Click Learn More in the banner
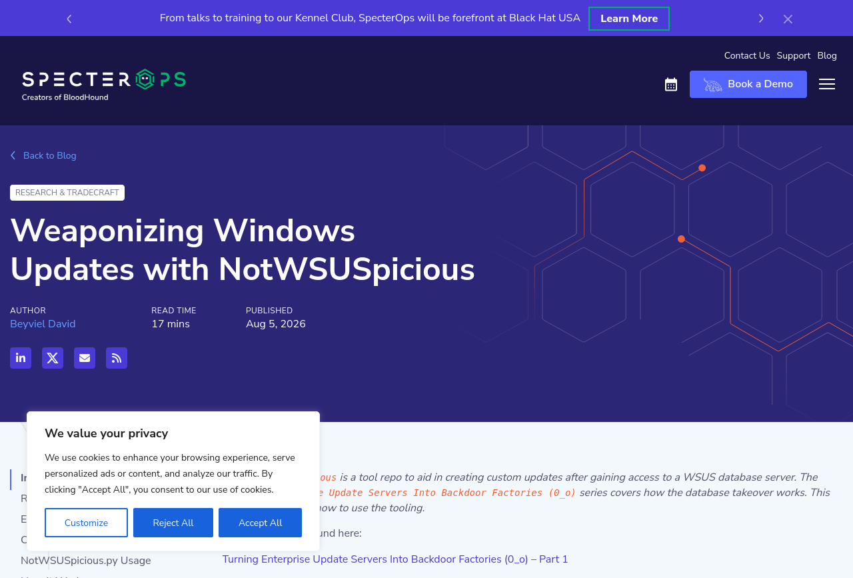Viewport: 853px width, 578px height. [629, 19]
